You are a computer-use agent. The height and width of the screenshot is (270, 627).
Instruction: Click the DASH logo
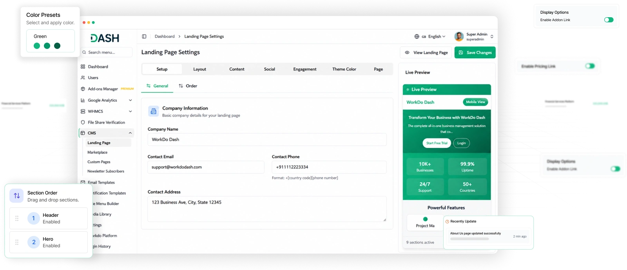105,38
